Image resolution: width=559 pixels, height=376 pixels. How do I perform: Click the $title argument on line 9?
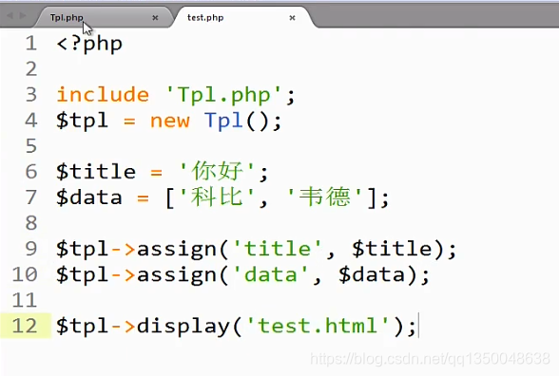392,249
